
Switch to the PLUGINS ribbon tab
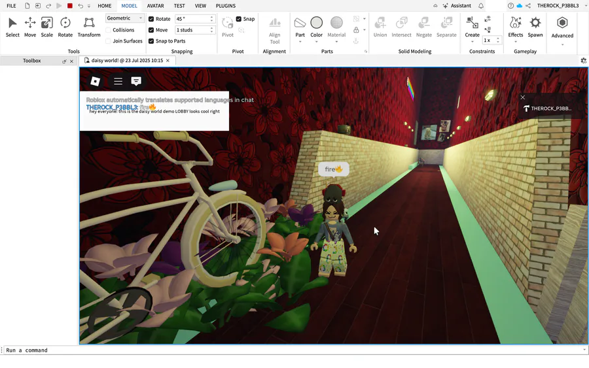coord(225,6)
